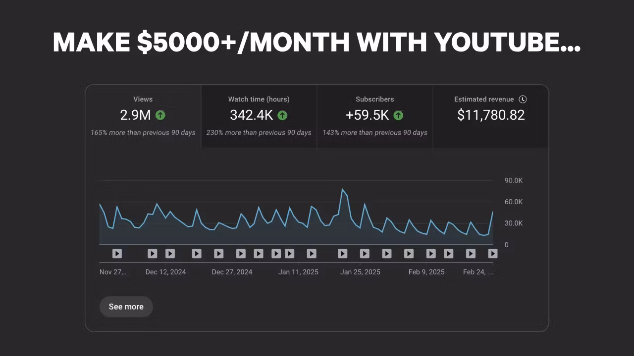634x356 pixels.
Task: Click the video marker below the highest chart peak
Action: coord(342,254)
